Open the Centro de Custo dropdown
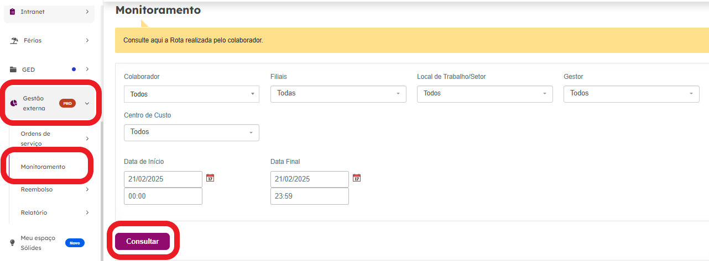709x261 pixels. [x=191, y=132]
